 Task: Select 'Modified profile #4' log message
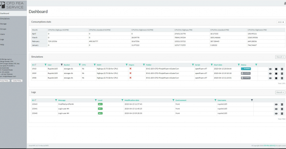pyautogui.click(x=66, y=104)
